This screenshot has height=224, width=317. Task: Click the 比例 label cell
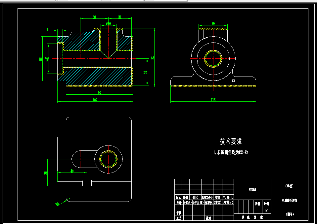[266, 204]
